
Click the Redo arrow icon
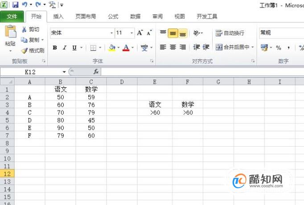pyautogui.click(x=38, y=4)
